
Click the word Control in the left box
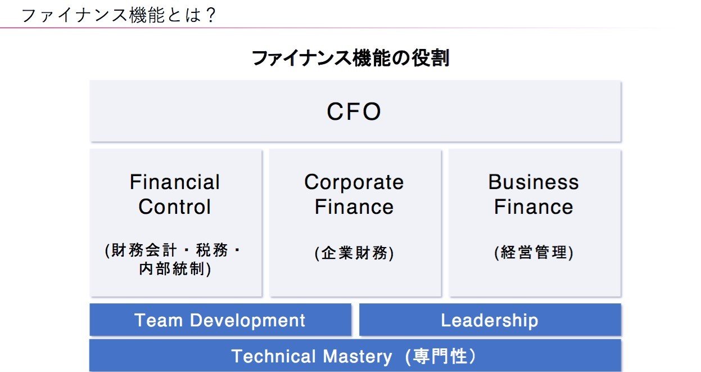(175, 207)
